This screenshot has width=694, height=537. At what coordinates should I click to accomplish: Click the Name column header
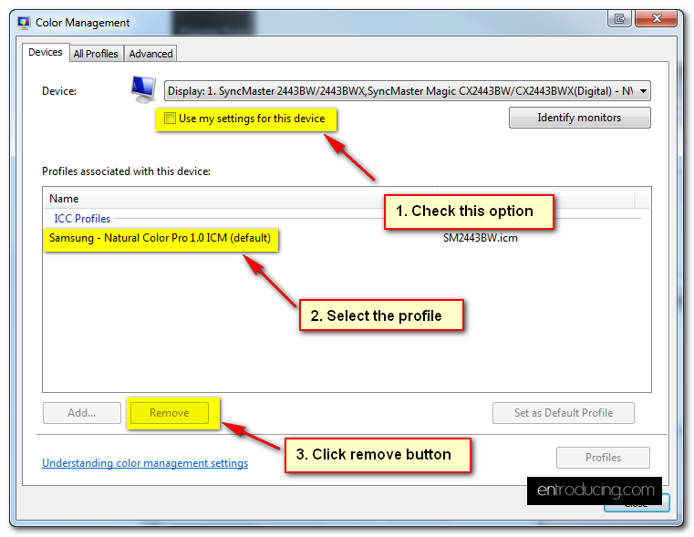pyautogui.click(x=239, y=198)
